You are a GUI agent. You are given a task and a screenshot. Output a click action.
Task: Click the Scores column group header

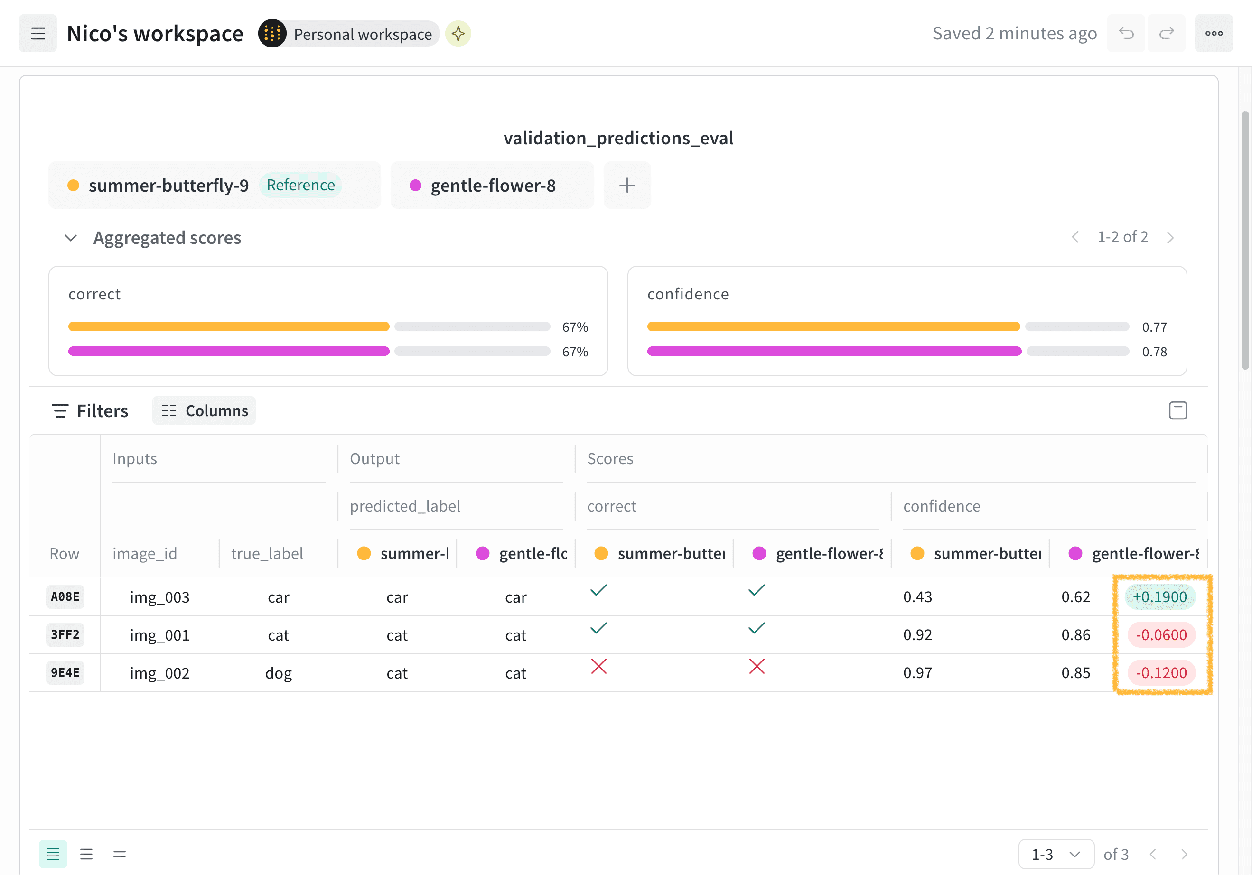[610, 458]
